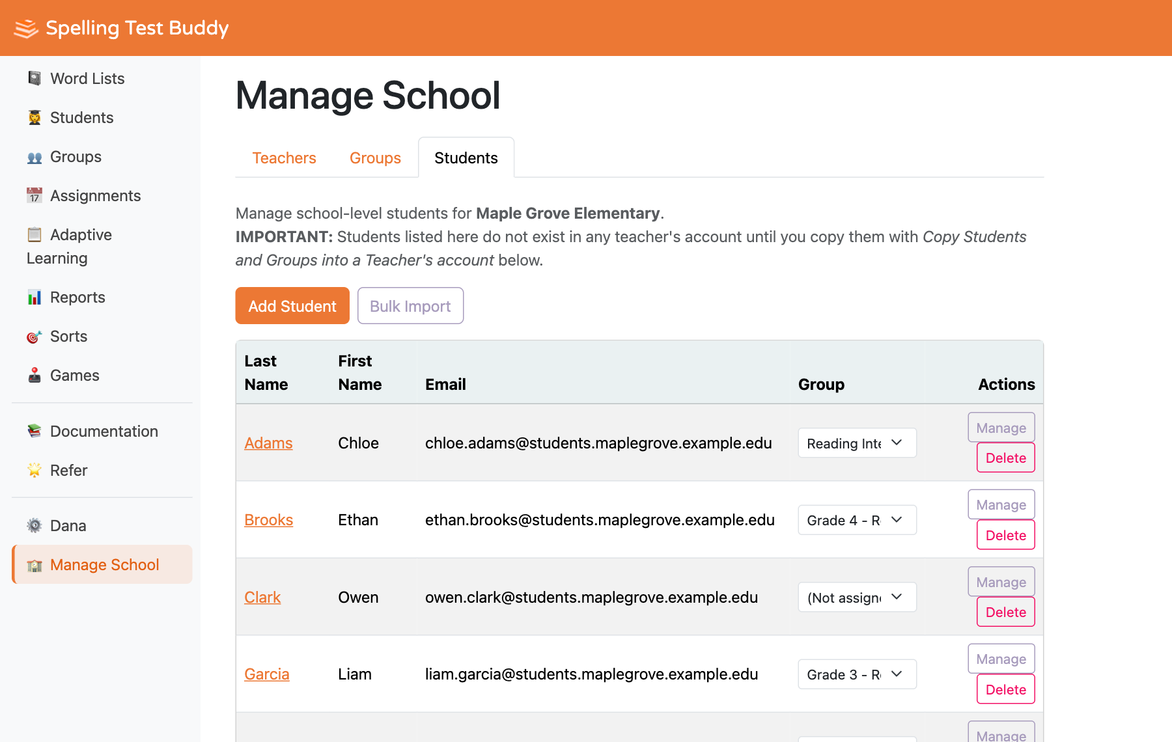This screenshot has width=1172, height=742.
Task: Delete student Liam Garcia
Action: point(1005,689)
